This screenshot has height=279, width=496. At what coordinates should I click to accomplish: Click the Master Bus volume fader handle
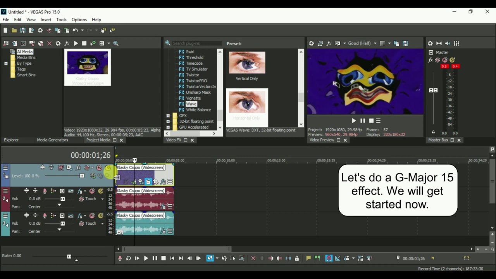pos(433,90)
